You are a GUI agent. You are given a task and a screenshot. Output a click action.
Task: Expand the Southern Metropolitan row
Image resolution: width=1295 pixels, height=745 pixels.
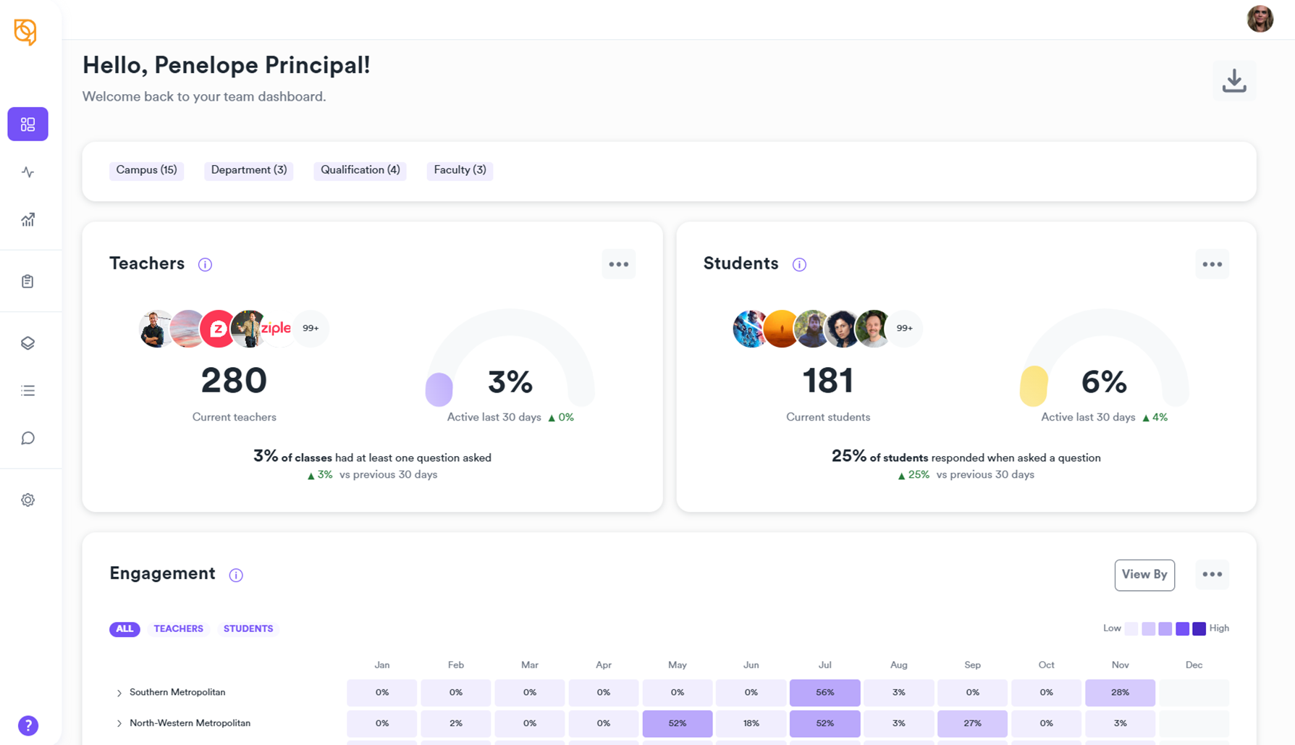119,693
